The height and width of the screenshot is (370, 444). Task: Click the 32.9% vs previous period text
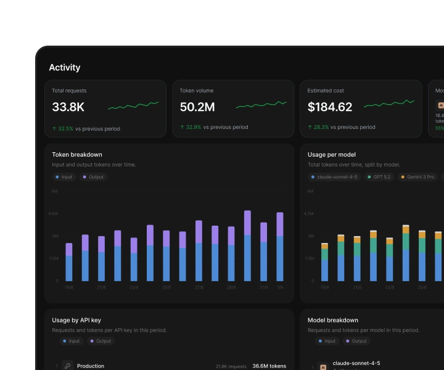click(217, 127)
